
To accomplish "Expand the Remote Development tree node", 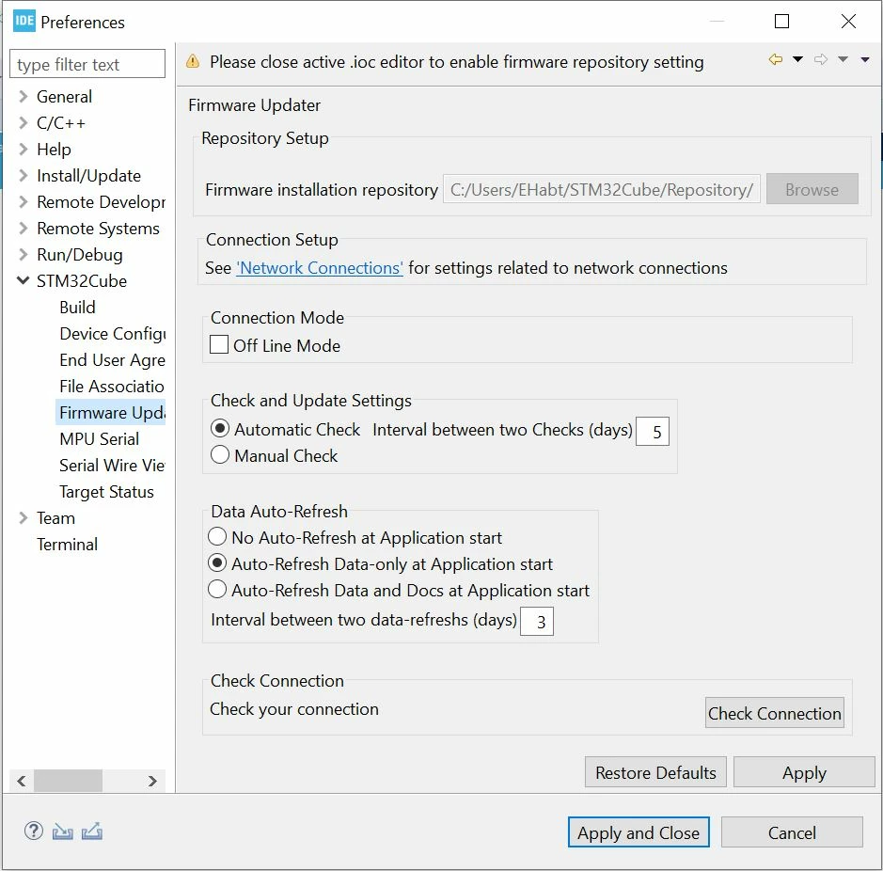I will (x=24, y=201).
